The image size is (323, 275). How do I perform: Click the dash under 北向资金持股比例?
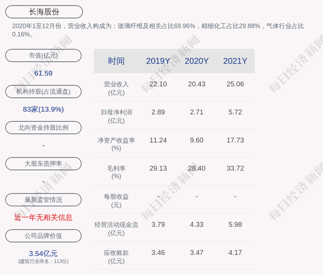[43, 145]
